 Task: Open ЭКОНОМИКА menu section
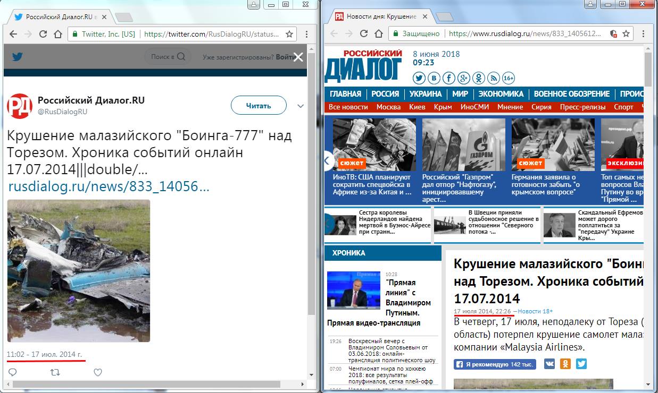point(501,94)
